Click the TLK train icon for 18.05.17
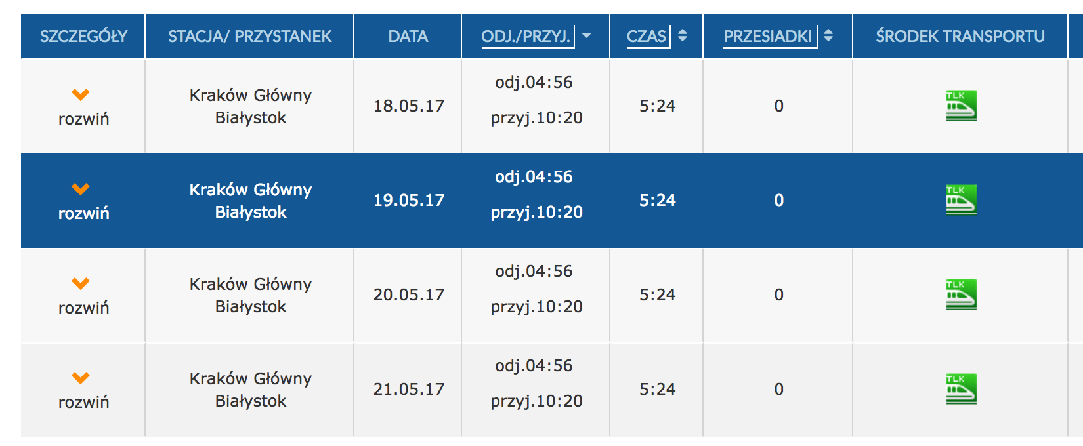This screenshot has height=446, width=1083. [x=961, y=106]
